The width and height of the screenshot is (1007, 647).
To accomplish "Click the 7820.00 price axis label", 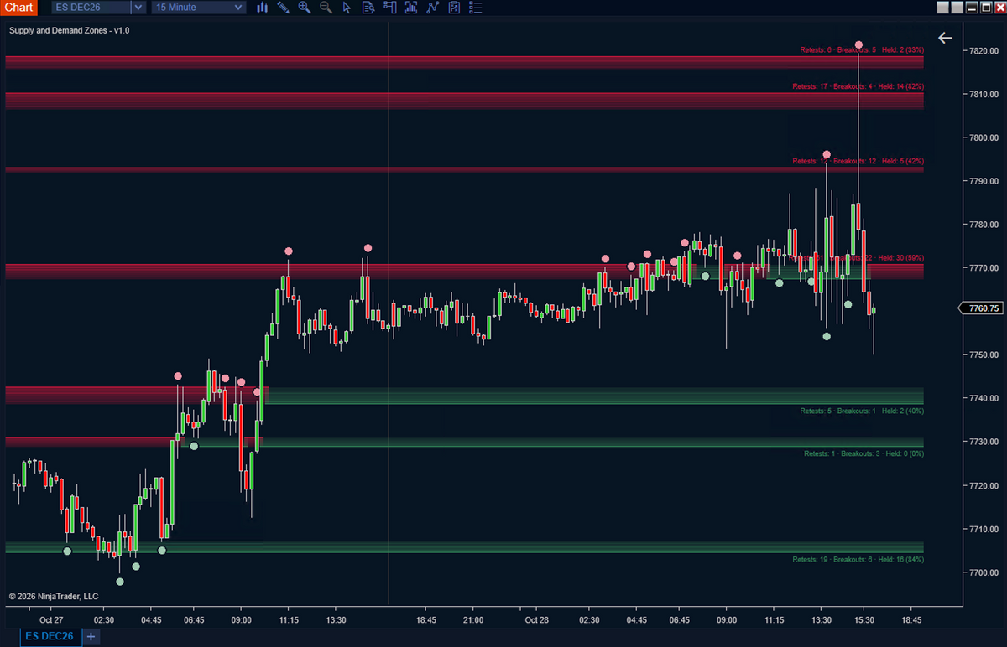I will click(x=983, y=50).
